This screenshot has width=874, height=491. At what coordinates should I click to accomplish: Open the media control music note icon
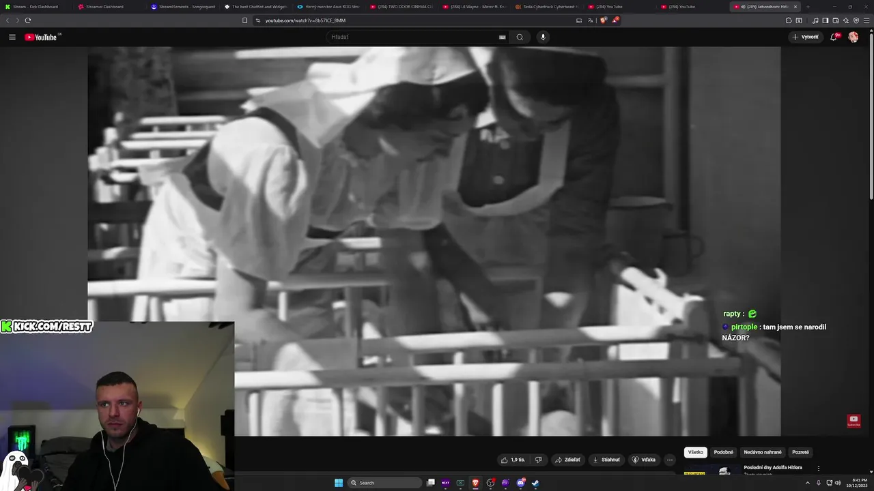pos(815,20)
